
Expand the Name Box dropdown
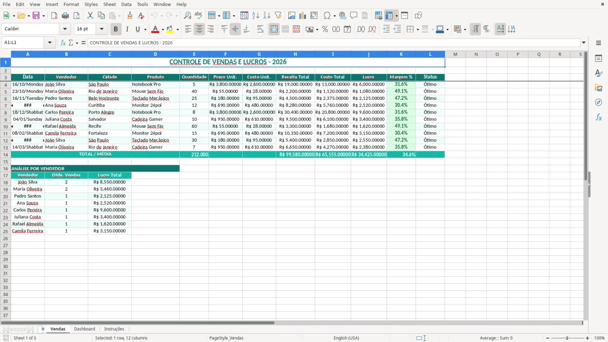[50, 43]
